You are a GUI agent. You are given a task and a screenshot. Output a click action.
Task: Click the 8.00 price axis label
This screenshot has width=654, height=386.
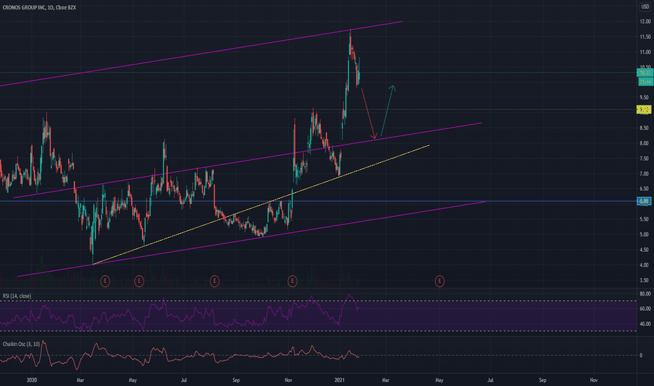tap(645, 143)
